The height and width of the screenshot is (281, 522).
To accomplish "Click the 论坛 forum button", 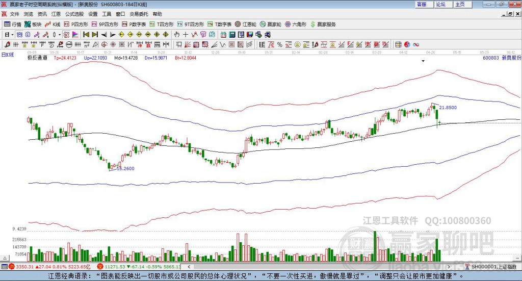I will tap(443, 4).
